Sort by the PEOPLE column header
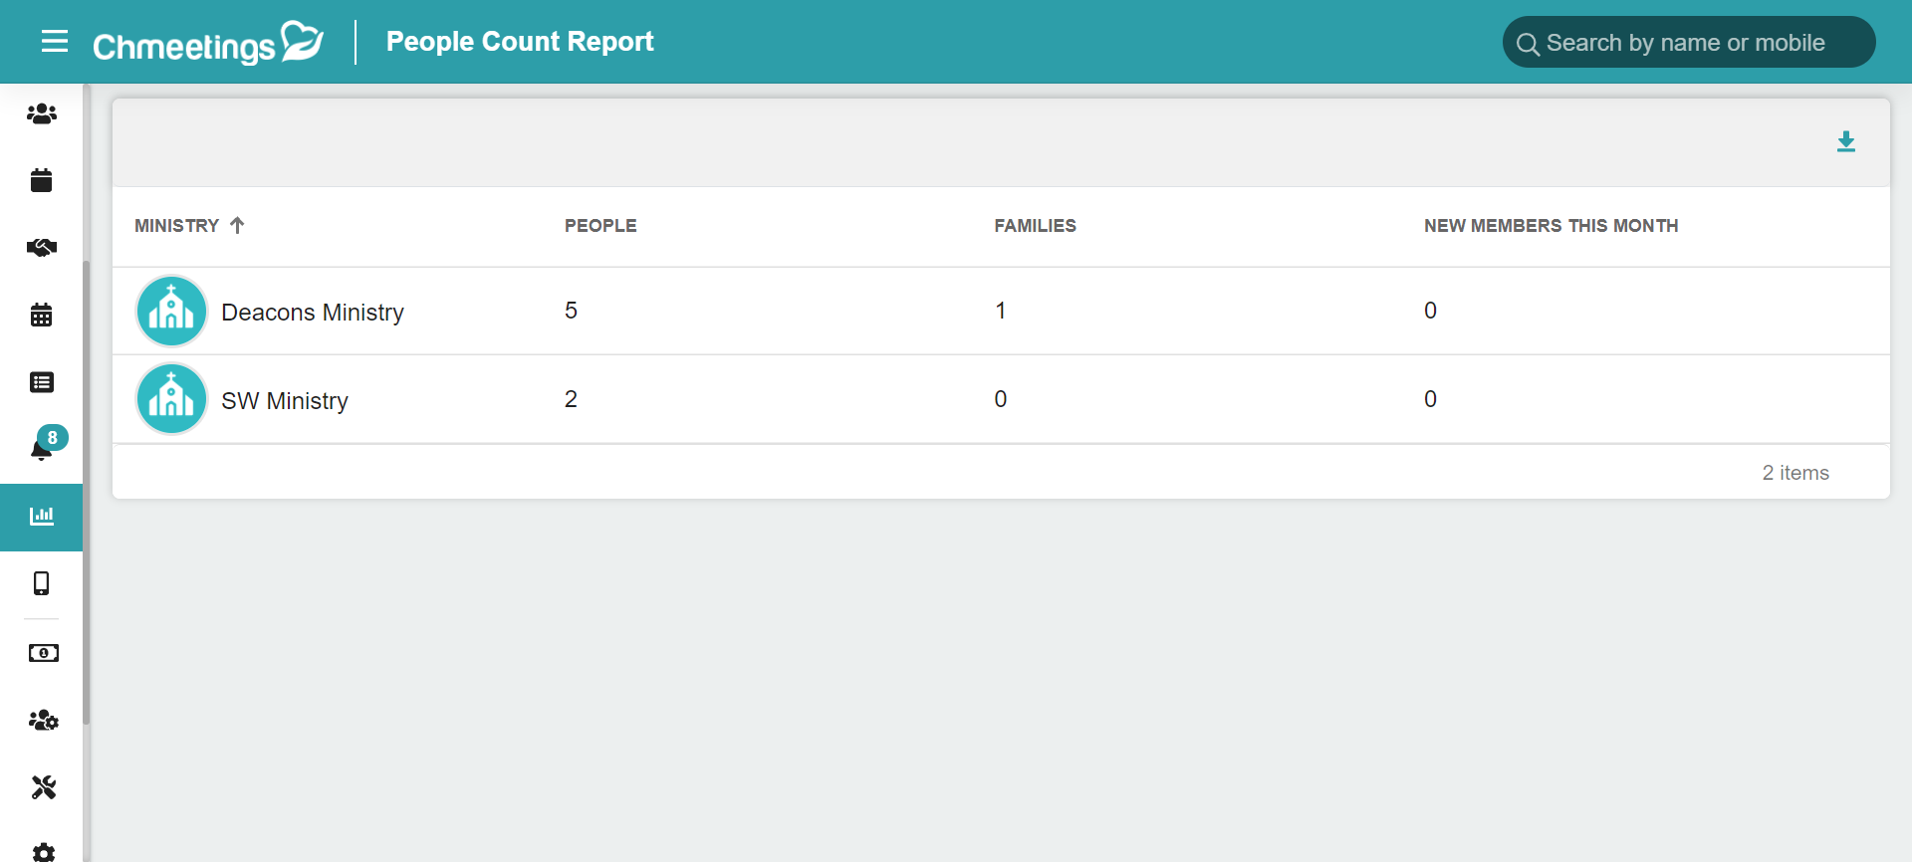The image size is (1912, 862). click(x=600, y=226)
